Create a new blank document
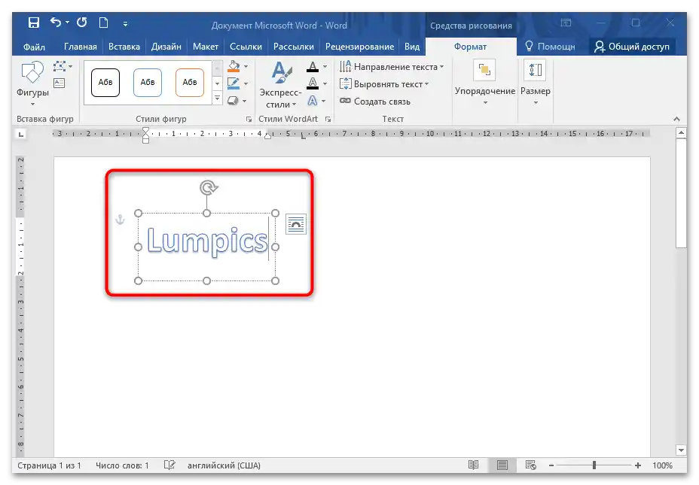The image size is (699, 485). pyautogui.click(x=103, y=23)
